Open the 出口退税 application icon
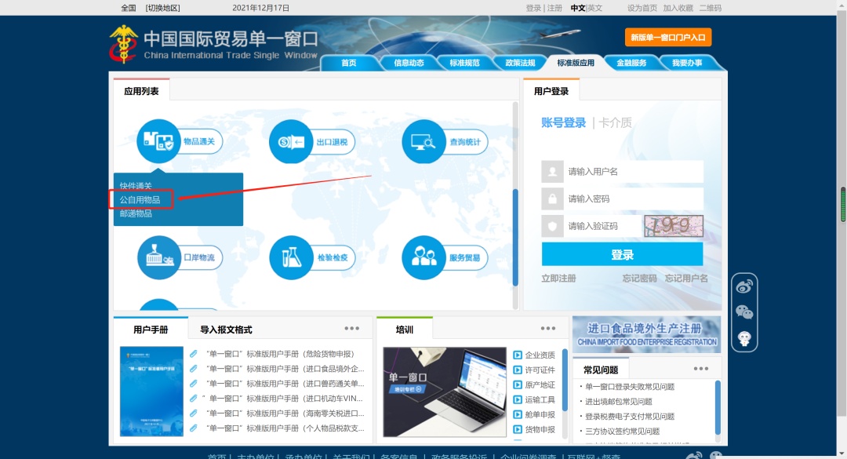The height and width of the screenshot is (459, 847). point(291,142)
